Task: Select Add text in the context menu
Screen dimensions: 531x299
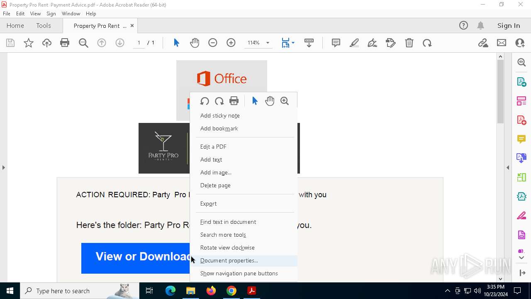Action: [244, 159]
